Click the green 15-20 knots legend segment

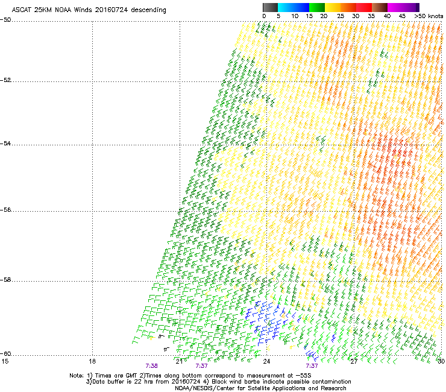317,7
